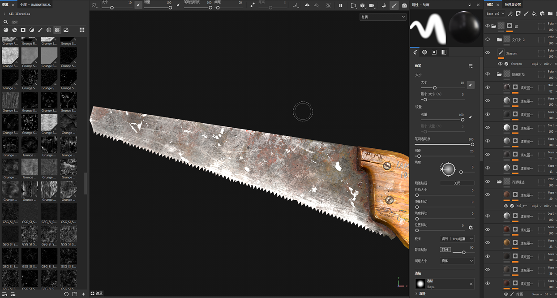
Task: Enable symmetry tool in top toolbar
Action: point(307,5)
